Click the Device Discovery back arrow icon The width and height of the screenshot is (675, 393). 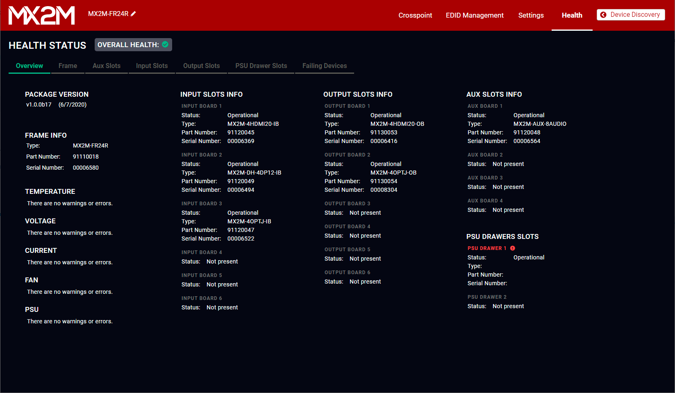point(603,15)
